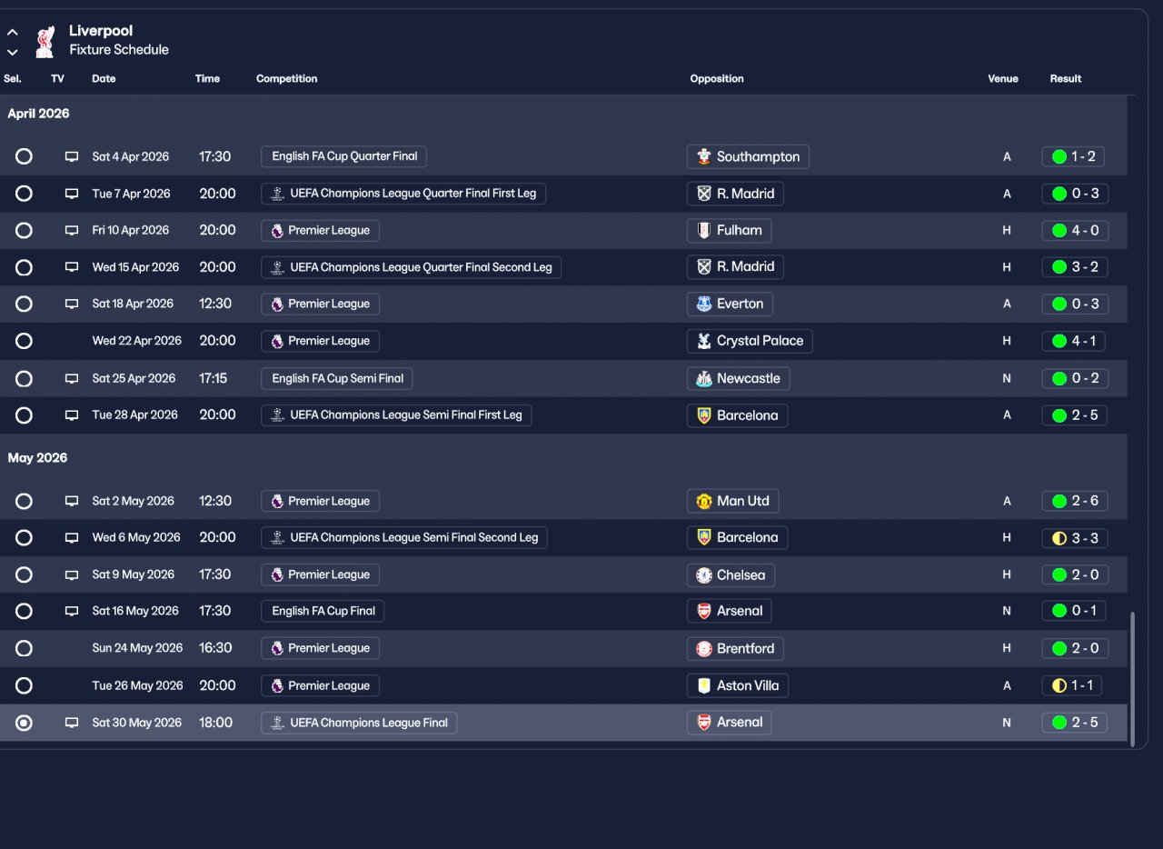
Task: Click TV icon for Wed 15 Apr fixture
Action: (x=72, y=267)
